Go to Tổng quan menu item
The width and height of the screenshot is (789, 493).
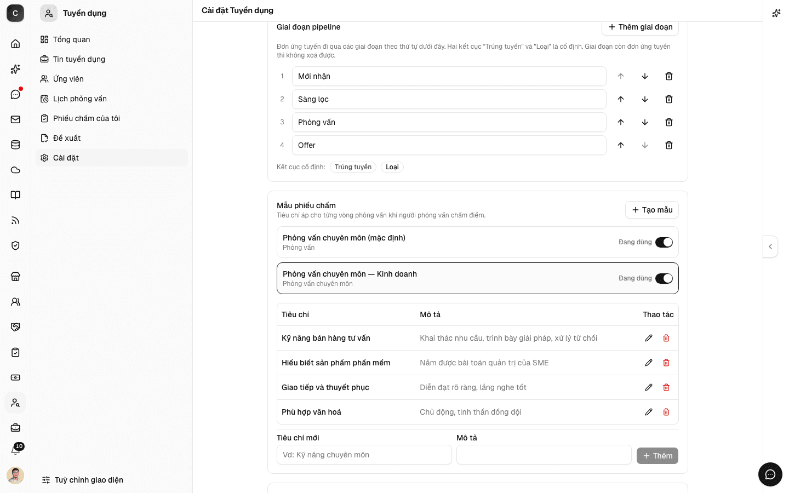tap(112, 39)
